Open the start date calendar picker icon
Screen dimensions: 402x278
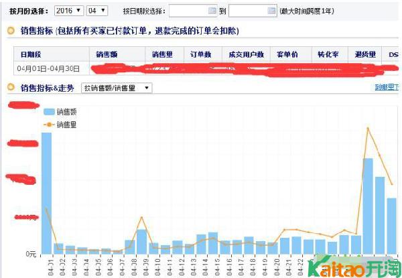[212, 11]
